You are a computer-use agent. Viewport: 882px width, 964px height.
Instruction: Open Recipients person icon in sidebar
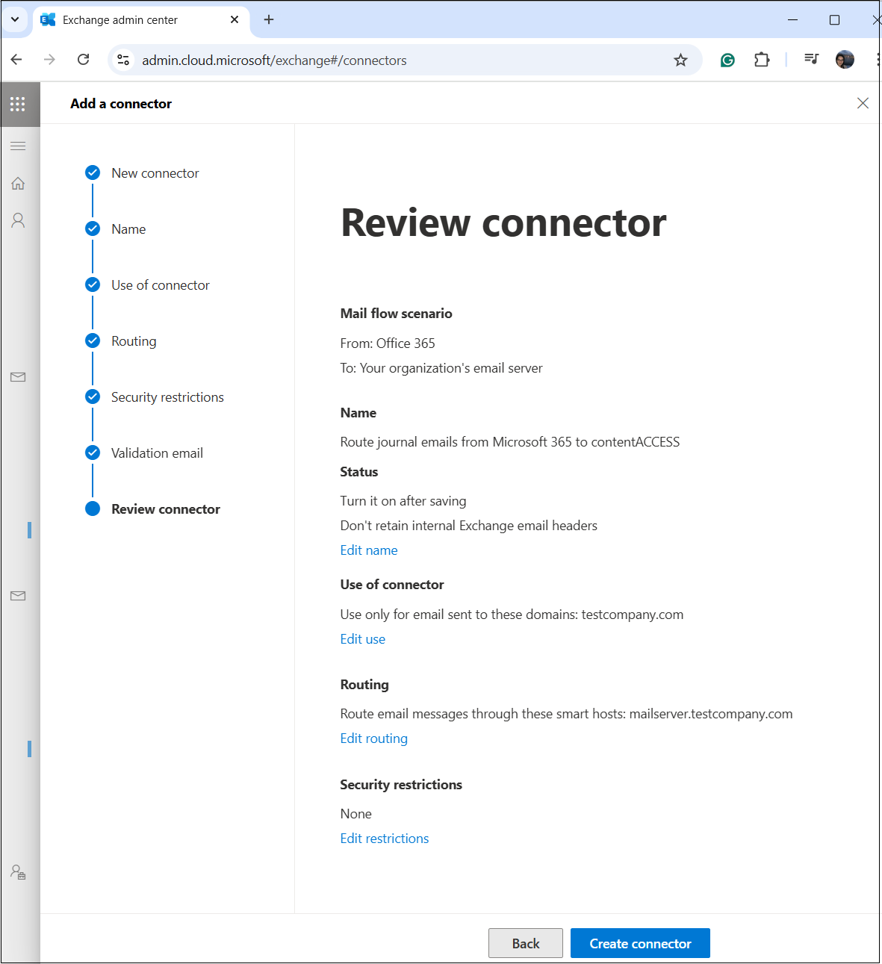pos(18,220)
